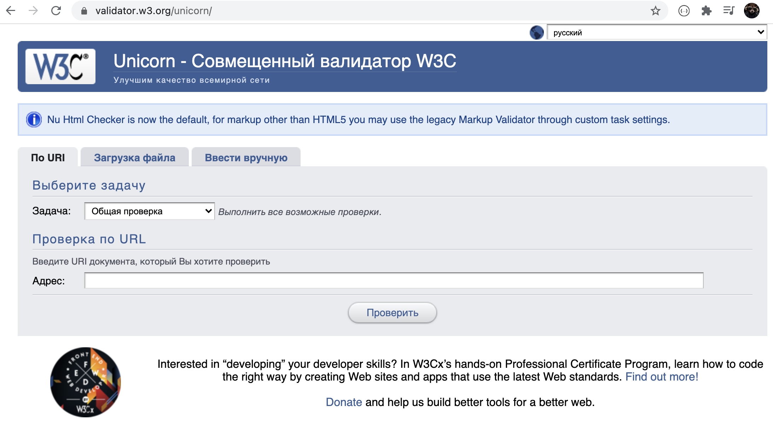Open the curly-braces extension icon
Screen dimensions: 773x435
[x=684, y=11]
